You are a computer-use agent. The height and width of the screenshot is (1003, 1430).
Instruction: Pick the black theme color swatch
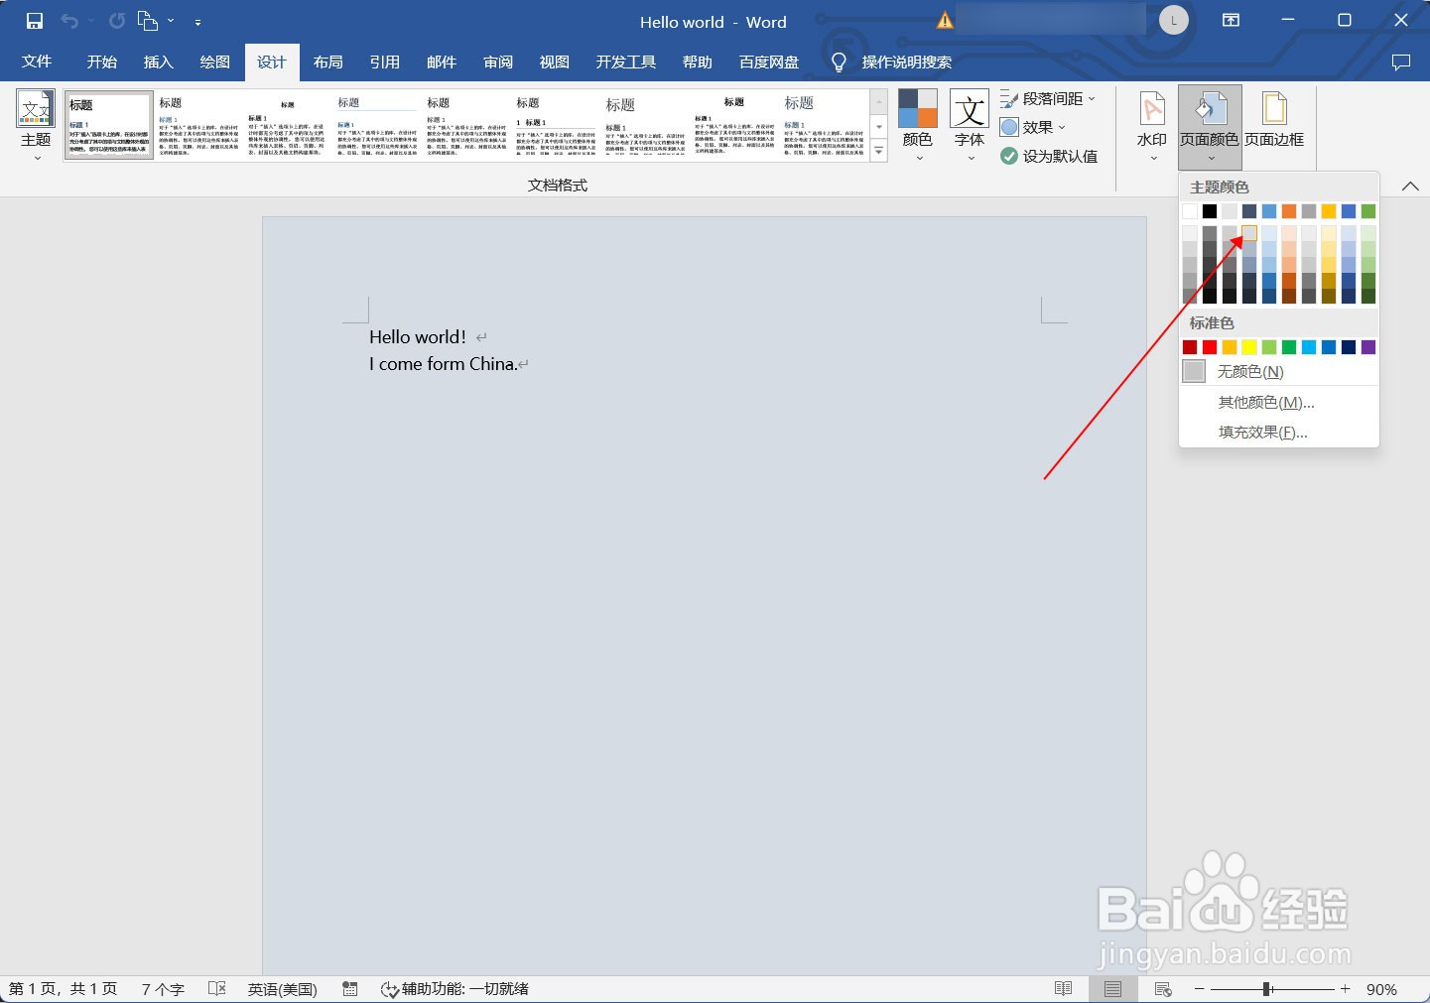1210,211
